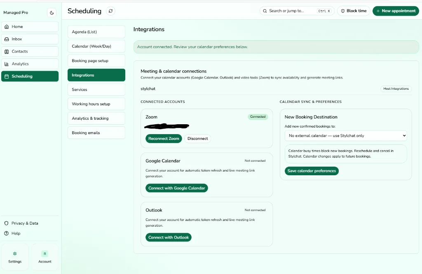Click the refresh icon beside Scheduling
422x274 pixels.
[x=110, y=11]
